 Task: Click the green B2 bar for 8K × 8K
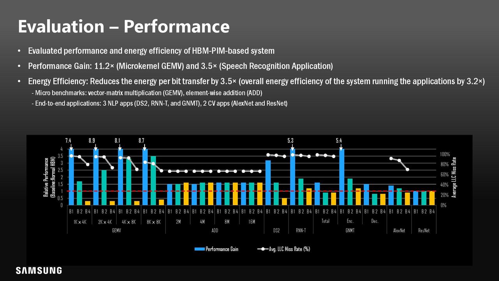153,181
